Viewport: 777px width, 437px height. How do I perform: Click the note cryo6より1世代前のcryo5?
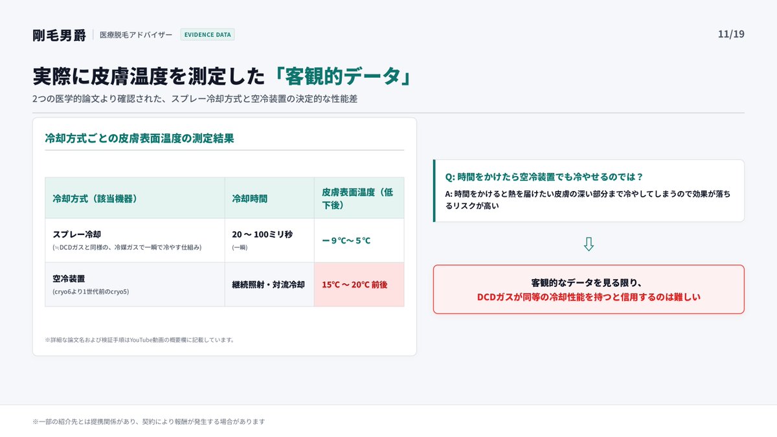[91, 291]
